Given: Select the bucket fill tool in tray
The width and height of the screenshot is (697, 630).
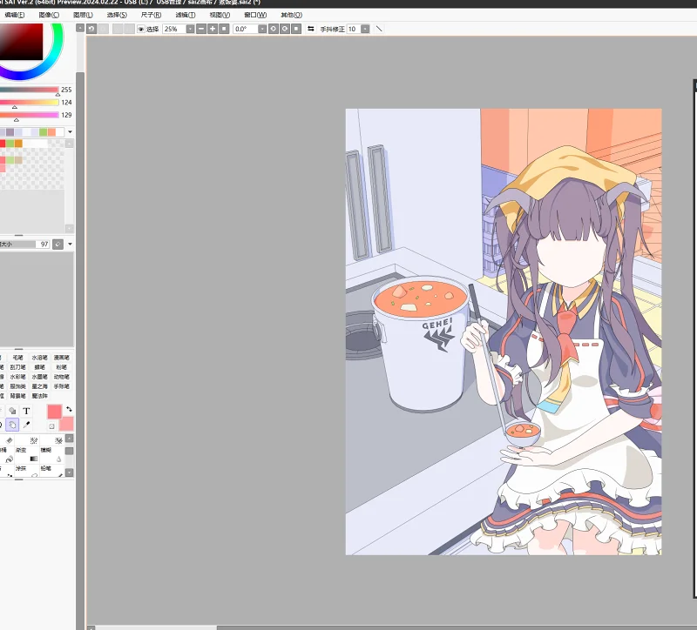Looking at the screenshot, I should [7, 454].
